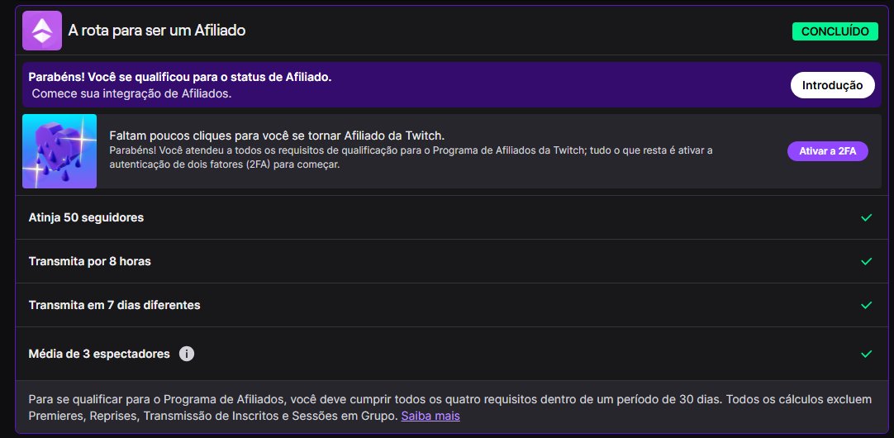
Task: Follow the Saiba mais link
Action: (430, 416)
